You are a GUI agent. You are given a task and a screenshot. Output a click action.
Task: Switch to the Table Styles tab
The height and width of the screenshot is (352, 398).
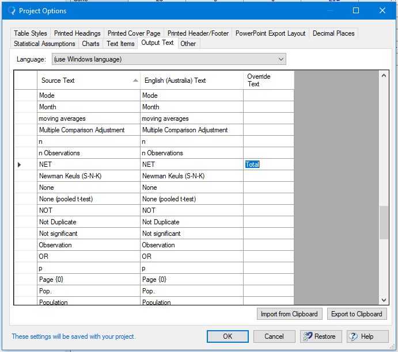point(31,33)
